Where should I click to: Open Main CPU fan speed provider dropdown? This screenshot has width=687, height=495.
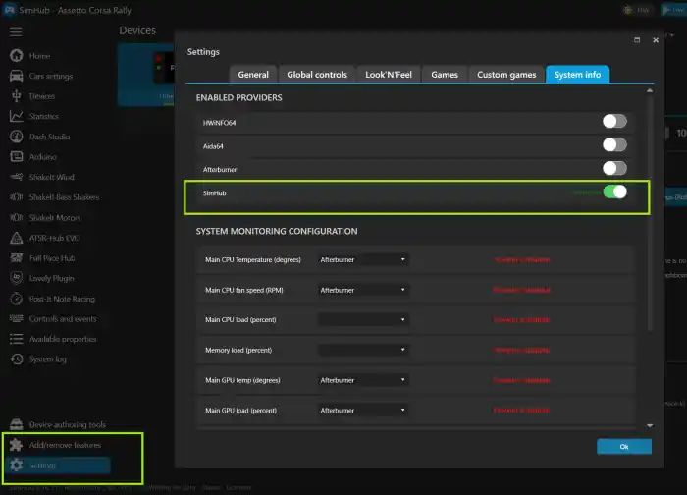(x=363, y=290)
